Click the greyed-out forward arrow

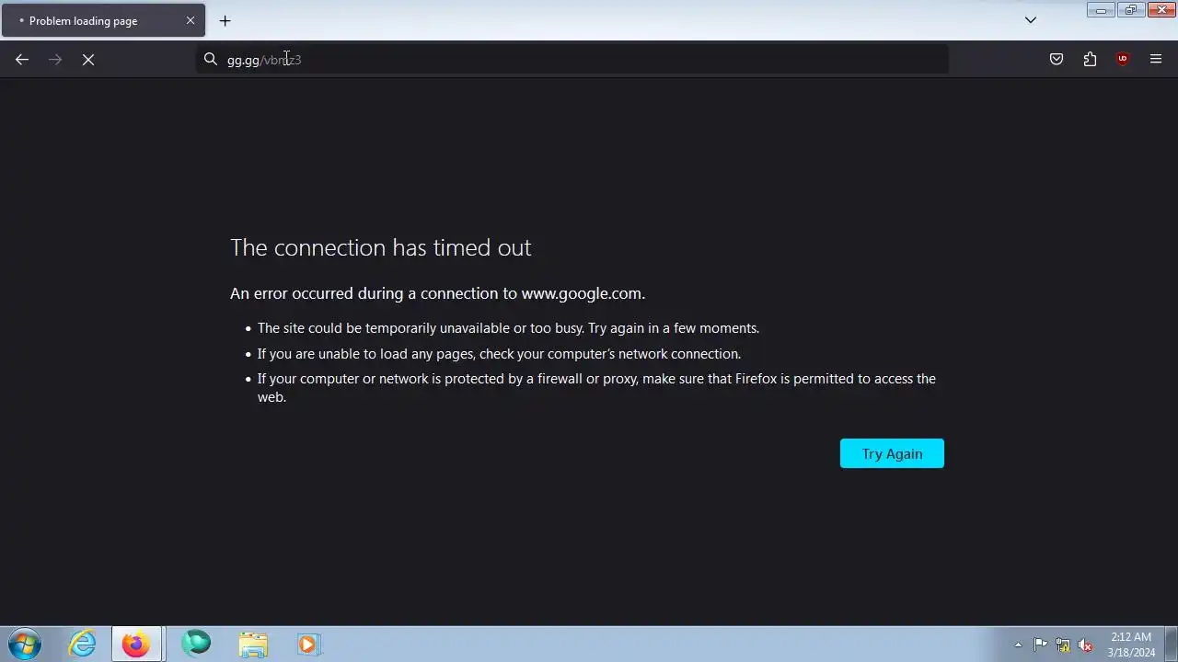pyautogui.click(x=55, y=59)
